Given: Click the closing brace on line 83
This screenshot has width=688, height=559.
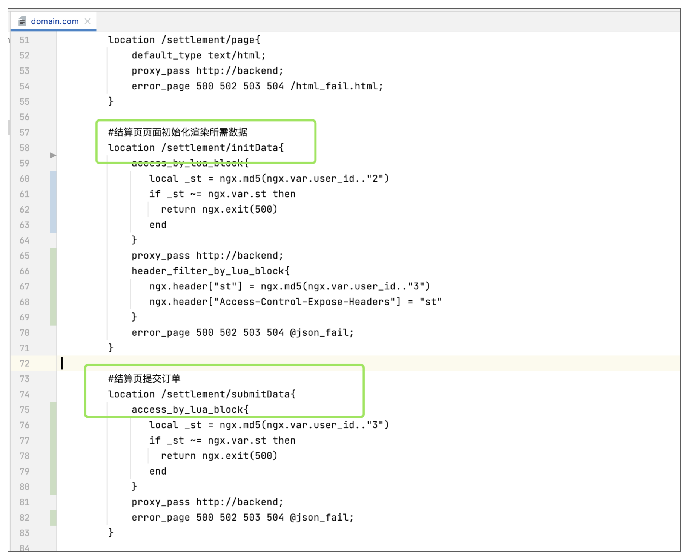Looking at the screenshot, I should [111, 533].
